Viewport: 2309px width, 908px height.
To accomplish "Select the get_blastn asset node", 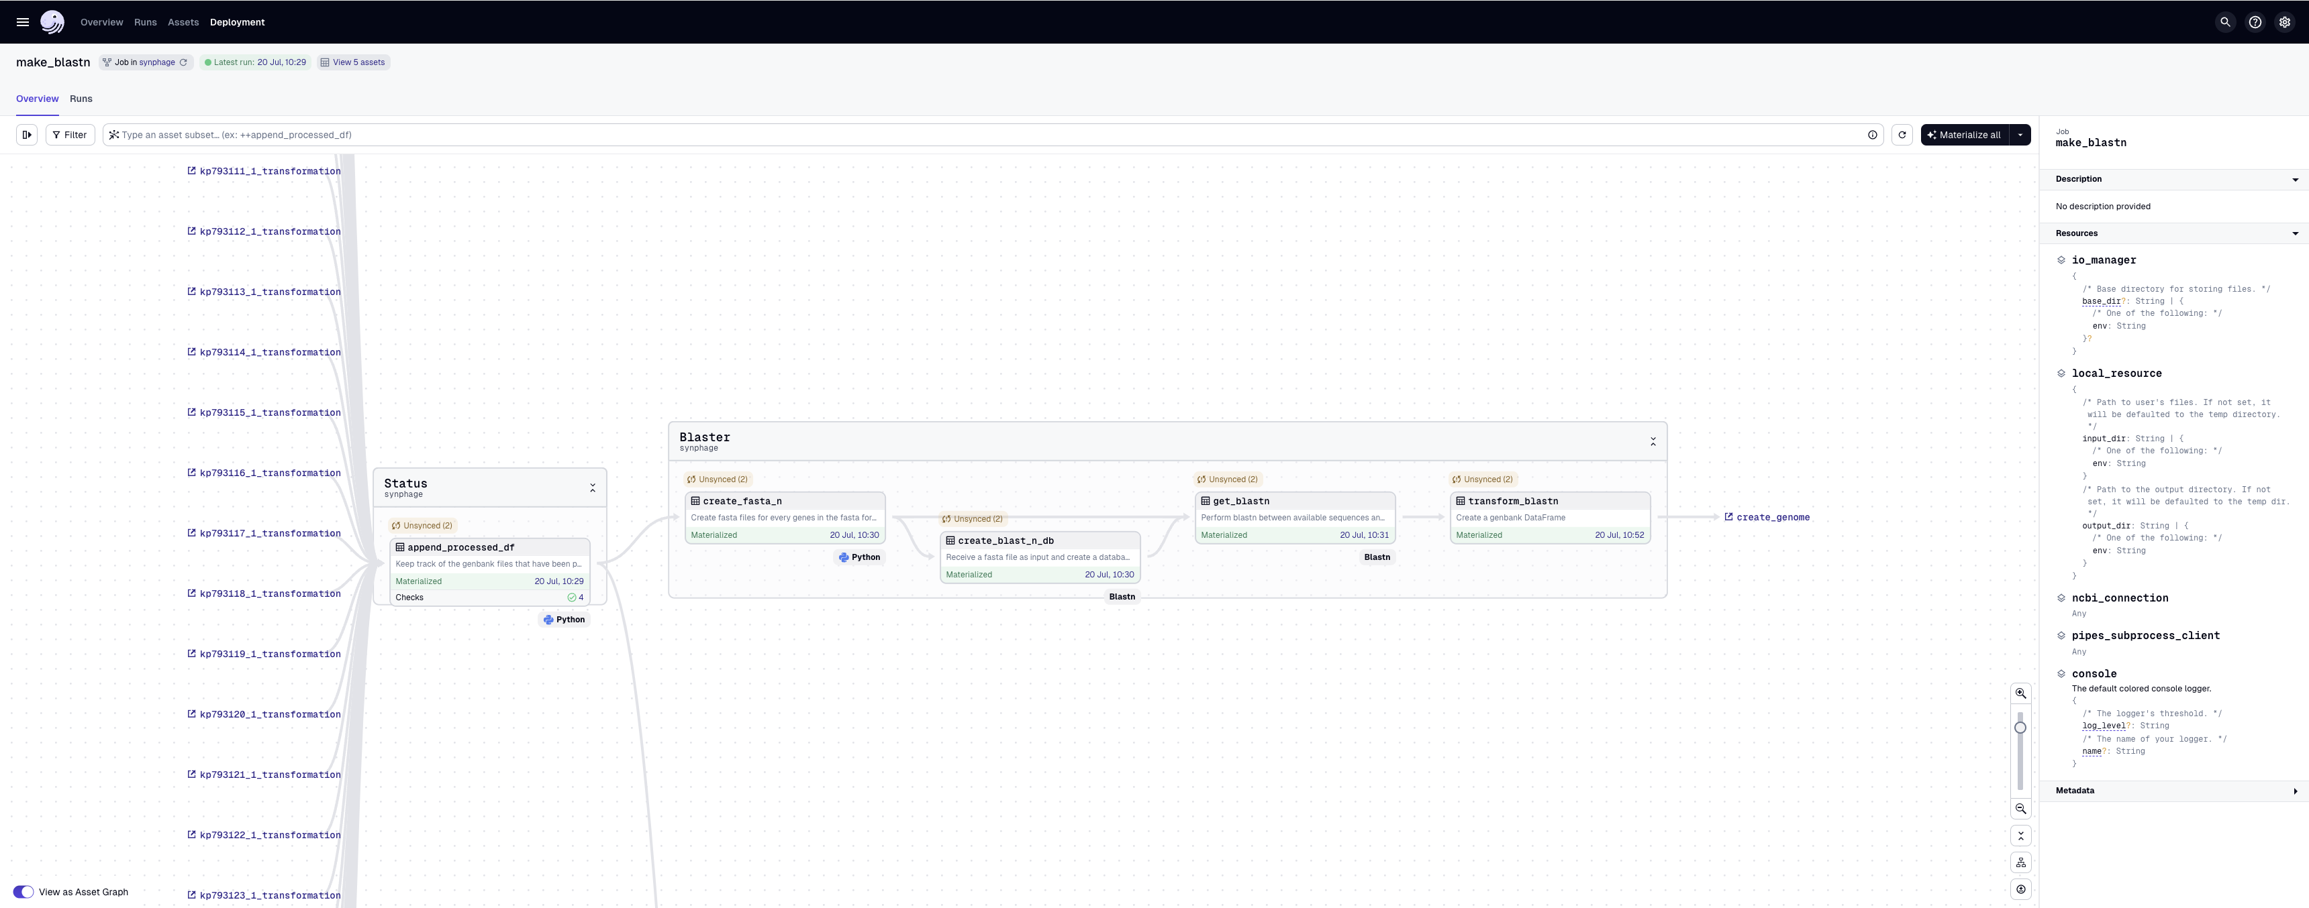I will pos(1295,518).
